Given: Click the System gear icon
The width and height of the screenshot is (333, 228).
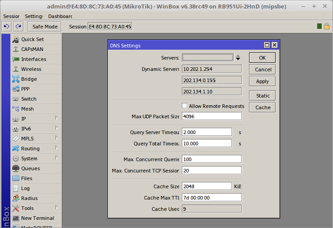Looking at the screenshot, I should coord(16,158).
